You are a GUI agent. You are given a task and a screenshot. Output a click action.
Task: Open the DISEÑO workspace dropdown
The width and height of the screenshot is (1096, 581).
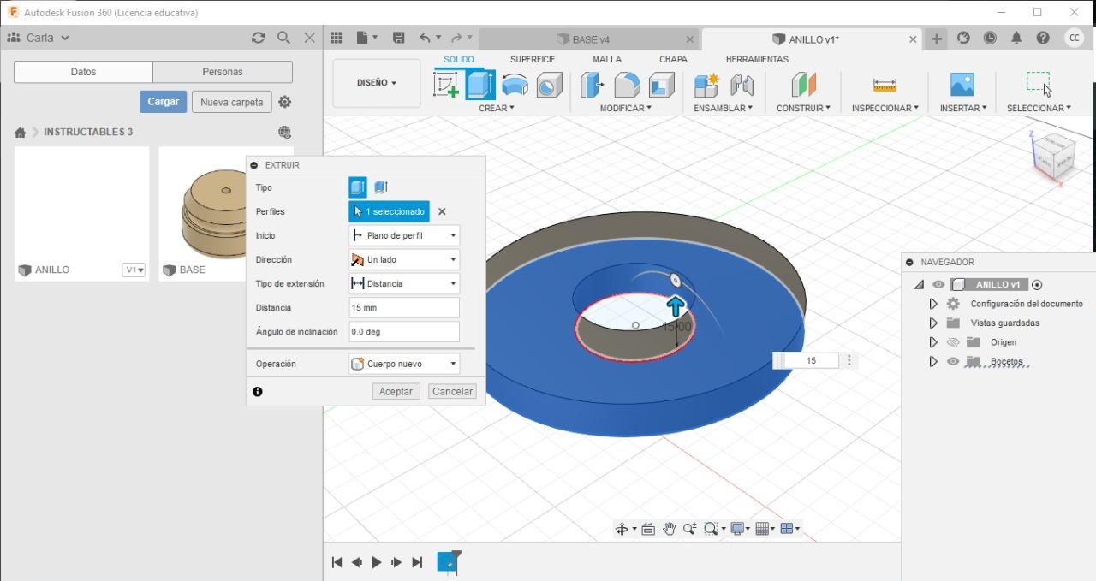pos(377,83)
